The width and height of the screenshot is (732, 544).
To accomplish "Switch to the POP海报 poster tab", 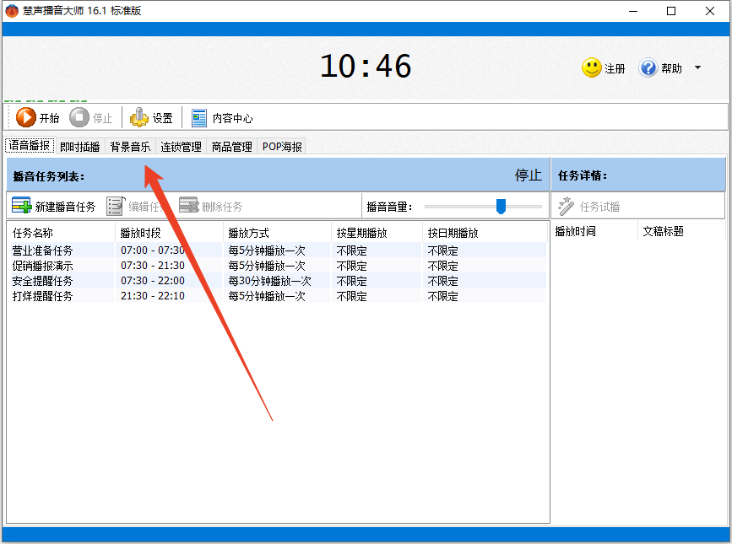I will (283, 146).
